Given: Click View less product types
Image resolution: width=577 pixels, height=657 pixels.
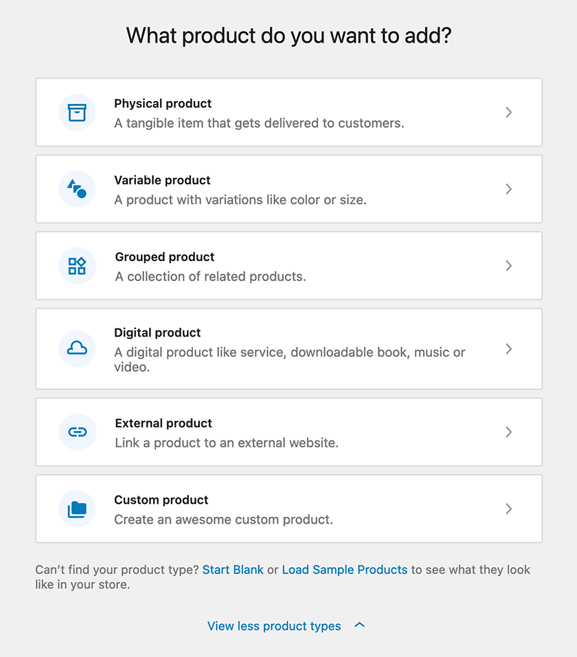Looking at the screenshot, I should 274,626.
